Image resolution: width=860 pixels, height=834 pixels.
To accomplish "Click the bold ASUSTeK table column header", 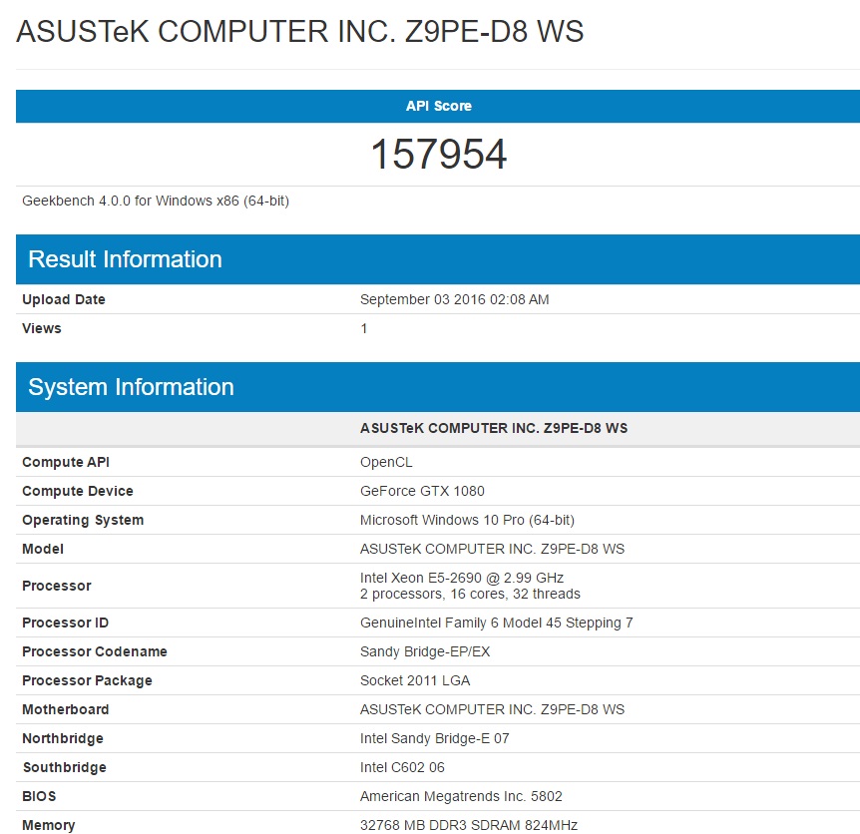I will point(494,428).
